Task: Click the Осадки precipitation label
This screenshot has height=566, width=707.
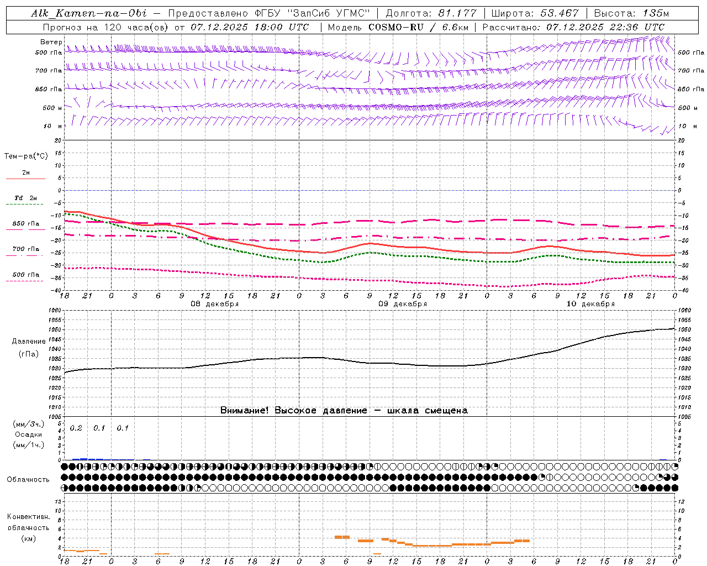Action: click(29, 434)
